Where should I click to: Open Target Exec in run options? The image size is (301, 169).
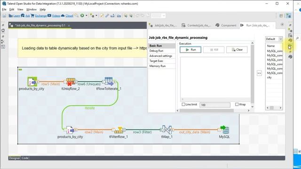[162, 61]
